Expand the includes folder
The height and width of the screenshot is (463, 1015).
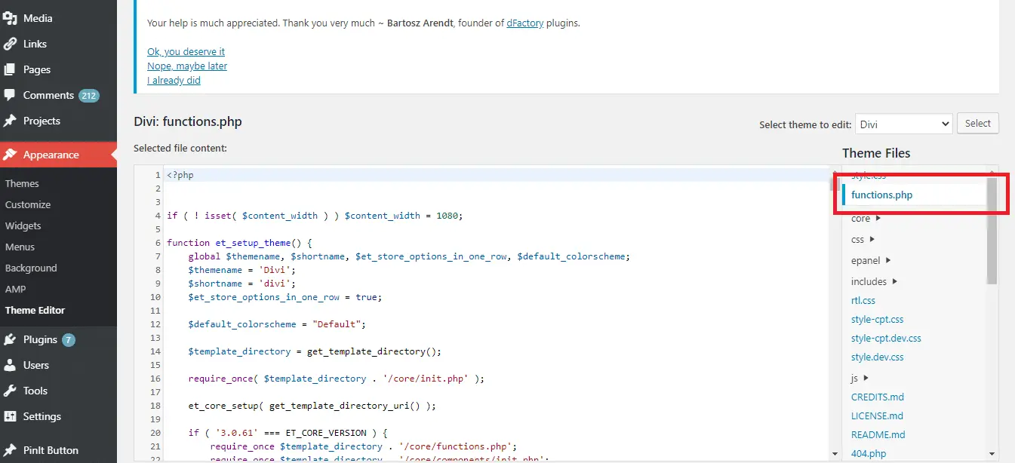tap(870, 281)
